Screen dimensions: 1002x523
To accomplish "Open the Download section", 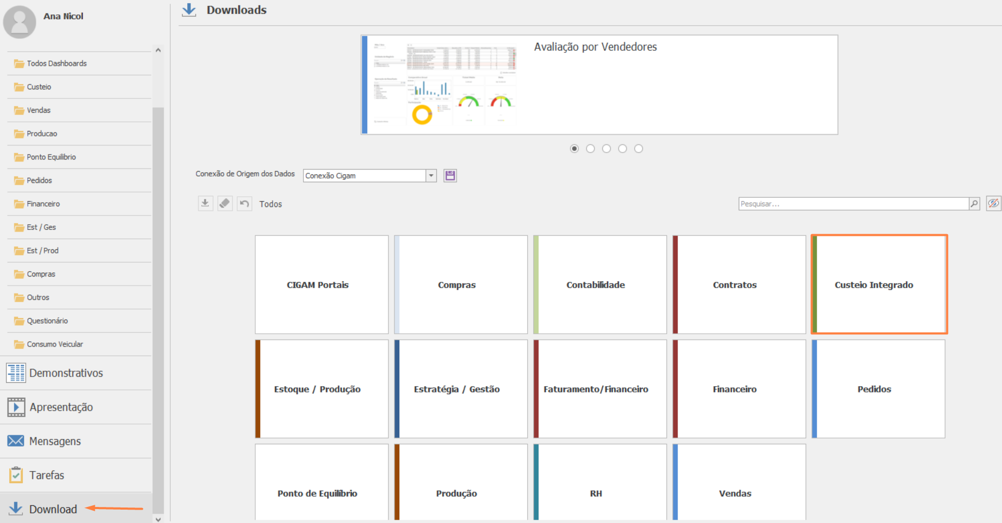I will click(x=76, y=509).
